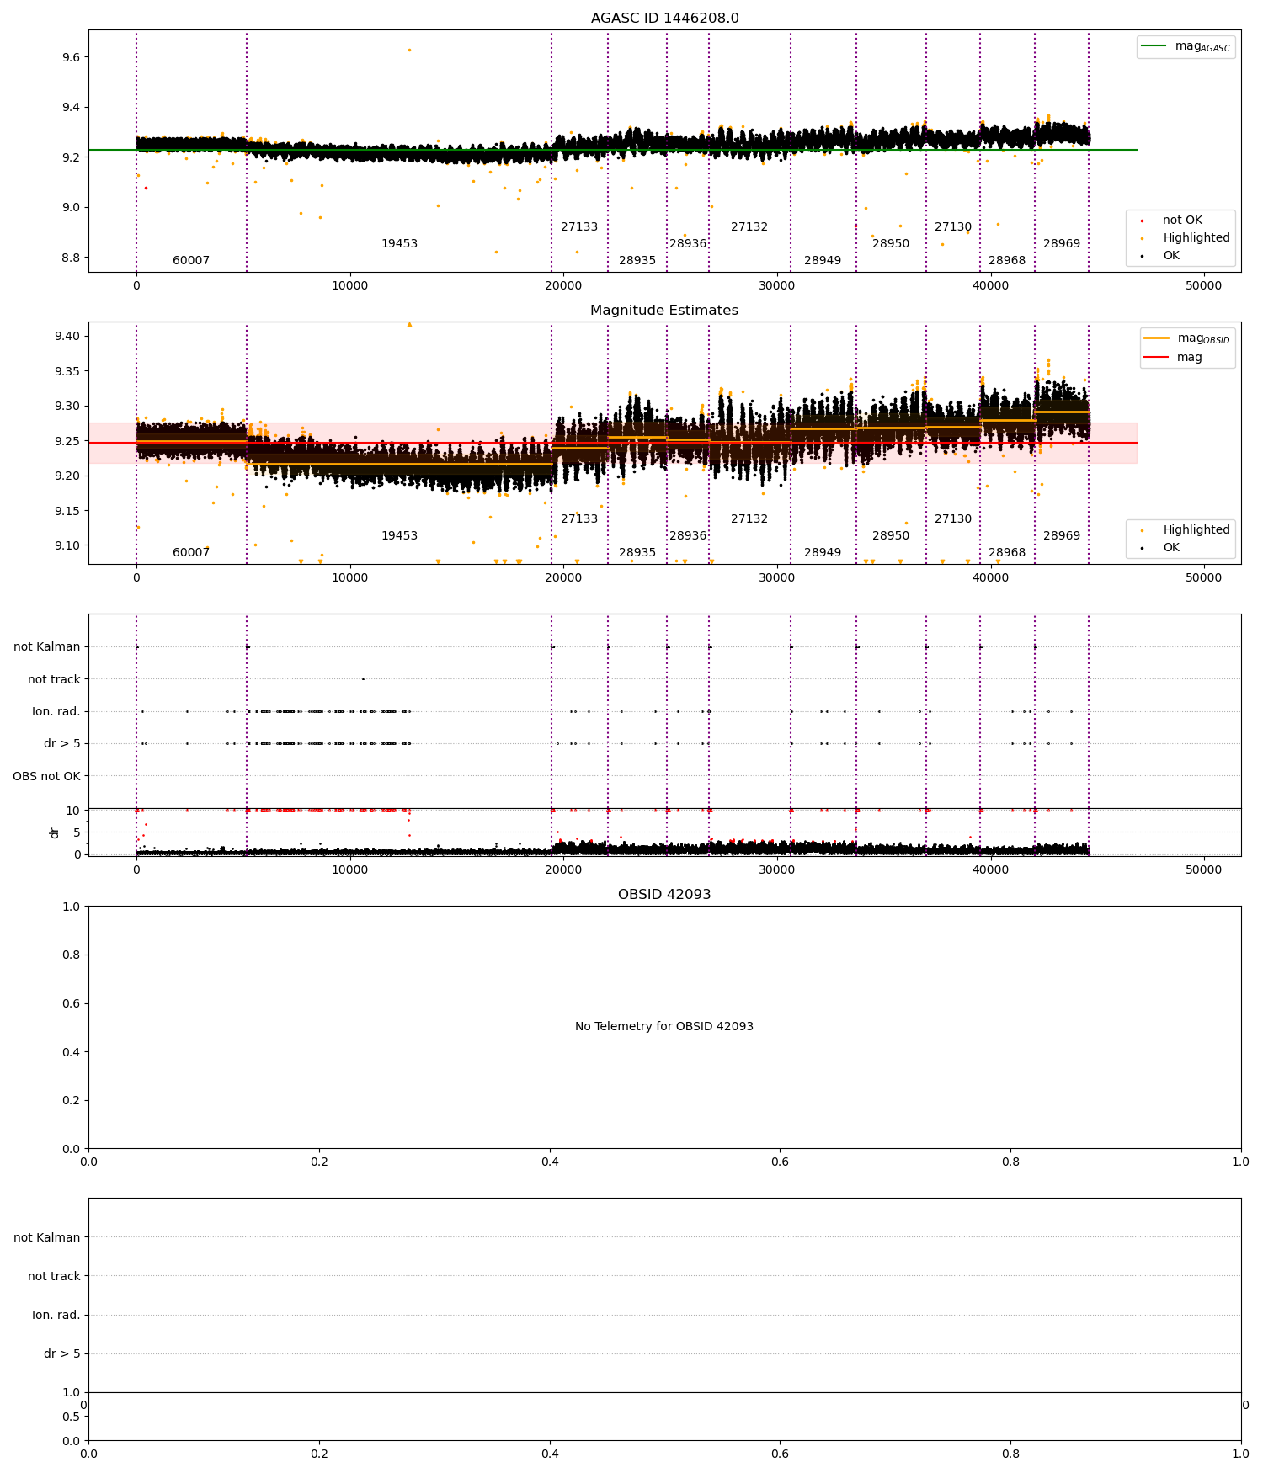Click 'not Kalman' axis label in third plot
1263x1473 pixels.
coord(47,646)
